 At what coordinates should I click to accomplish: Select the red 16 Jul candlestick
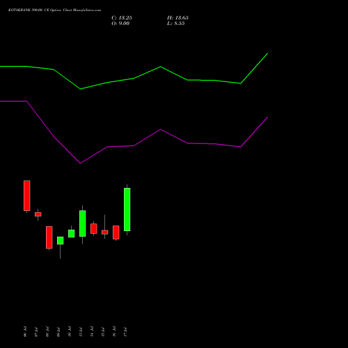click(x=116, y=232)
